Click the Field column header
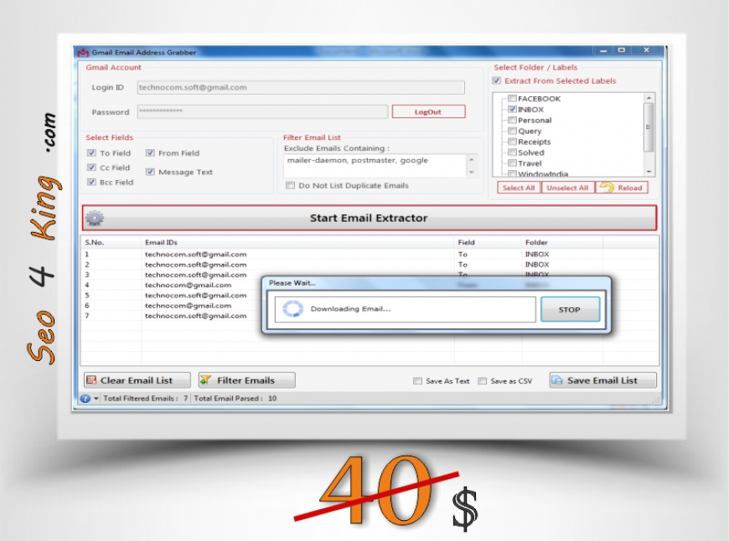The height and width of the screenshot is (541, 729). 488,242
